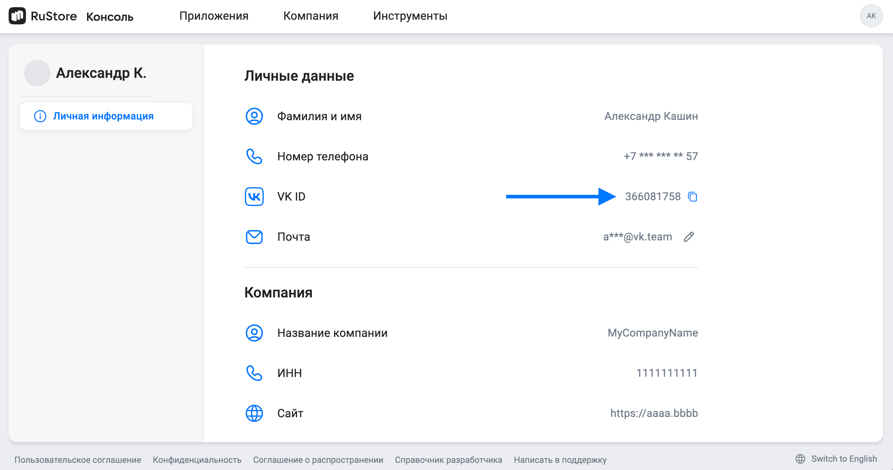Open Справочник разработчика
Viewport: 893px width, 470px height.
point(449,460)
